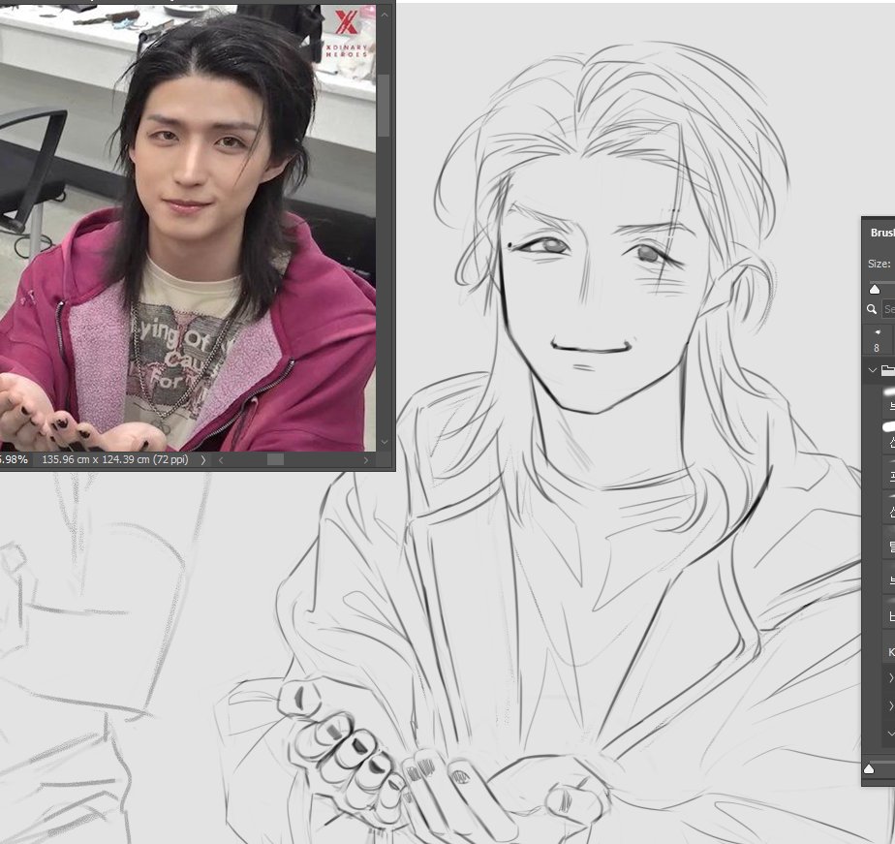Image resolution: width=895 pixels, height=844 pixels.
Task: Click the brush Size label
Action: [x=880, y=264]
